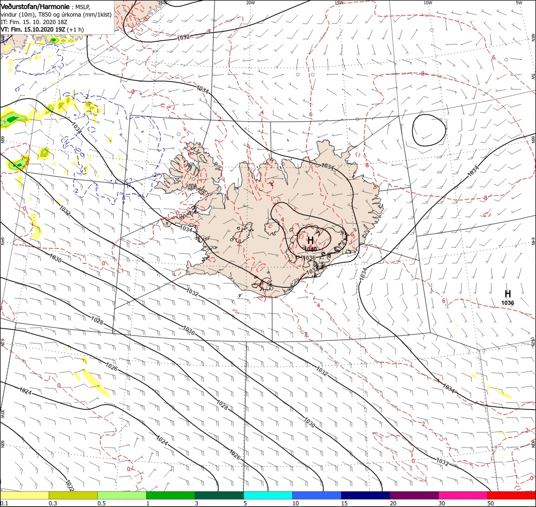The image size is (536, 507).
Task: Click the legend value 5
Action: [x=245, y=503]
